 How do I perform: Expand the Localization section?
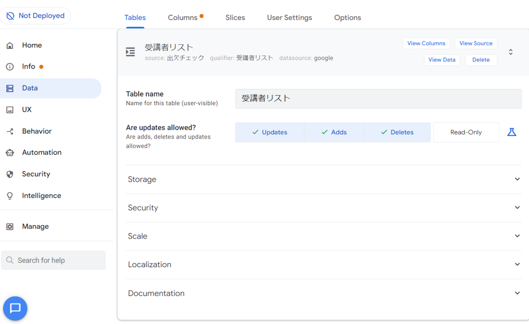[324, 265]
